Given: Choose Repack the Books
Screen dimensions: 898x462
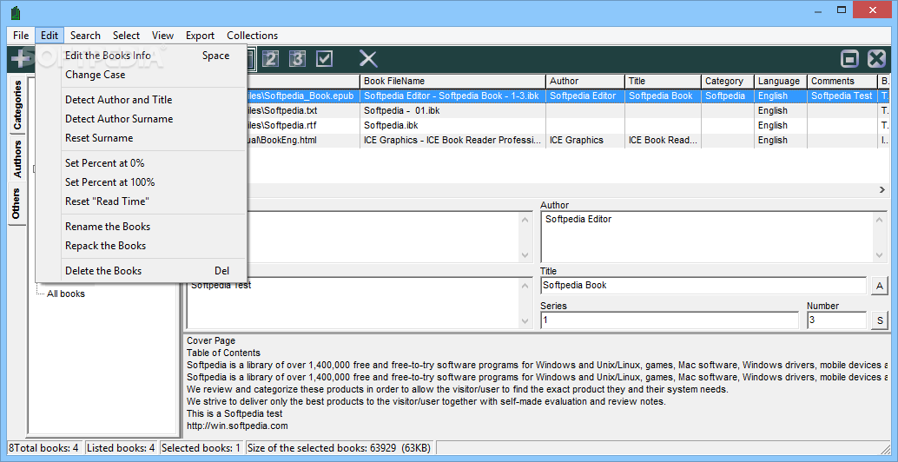Looking at the screenshot, I should (142, 246).
